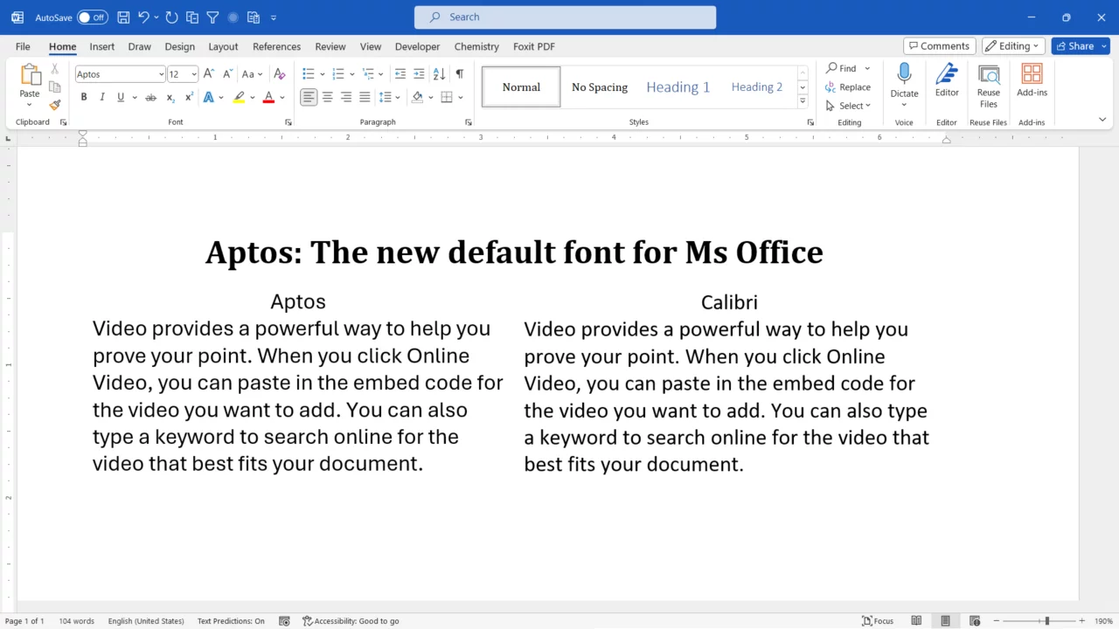The height and width of the screenshot is (629, 1119).
Task: Open the Sort tool
Action: (x=439, y=73)
